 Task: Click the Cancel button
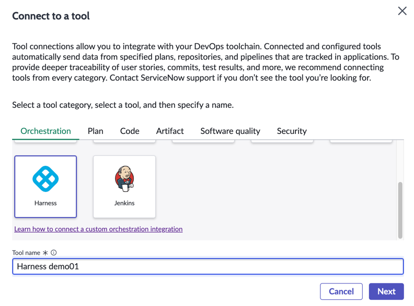coord(341,291)
